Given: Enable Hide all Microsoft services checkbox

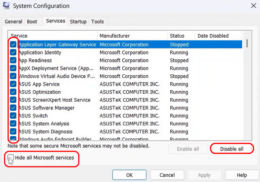Looking at the screenshot, I should click(x=10, y=158).
